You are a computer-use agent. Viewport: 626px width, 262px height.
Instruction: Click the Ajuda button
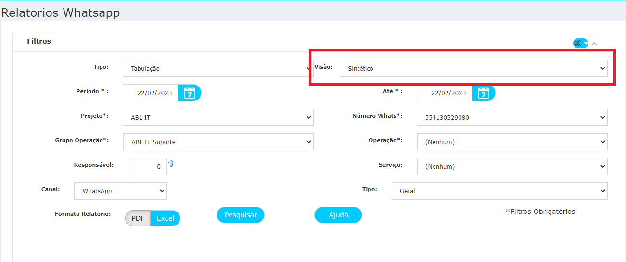click(338, 215)
